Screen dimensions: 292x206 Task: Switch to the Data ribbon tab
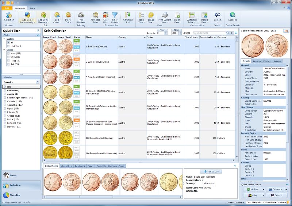tap(32, 8)
